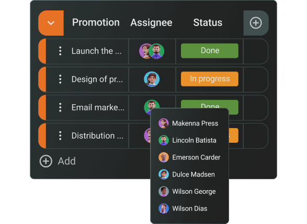Select Makenna Press from assignee list

[x=189, y=123]
